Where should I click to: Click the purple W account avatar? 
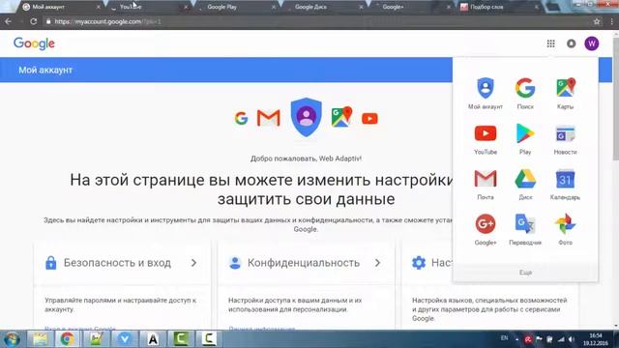coord(592,43)
